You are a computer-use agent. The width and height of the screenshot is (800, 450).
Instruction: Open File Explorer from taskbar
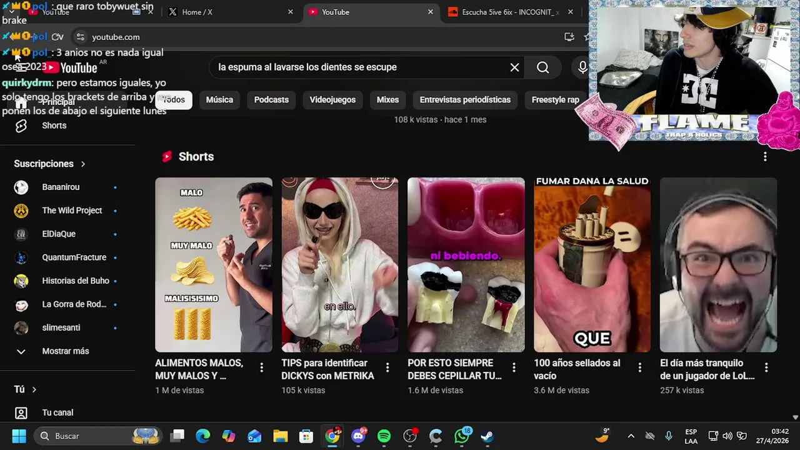280,436
